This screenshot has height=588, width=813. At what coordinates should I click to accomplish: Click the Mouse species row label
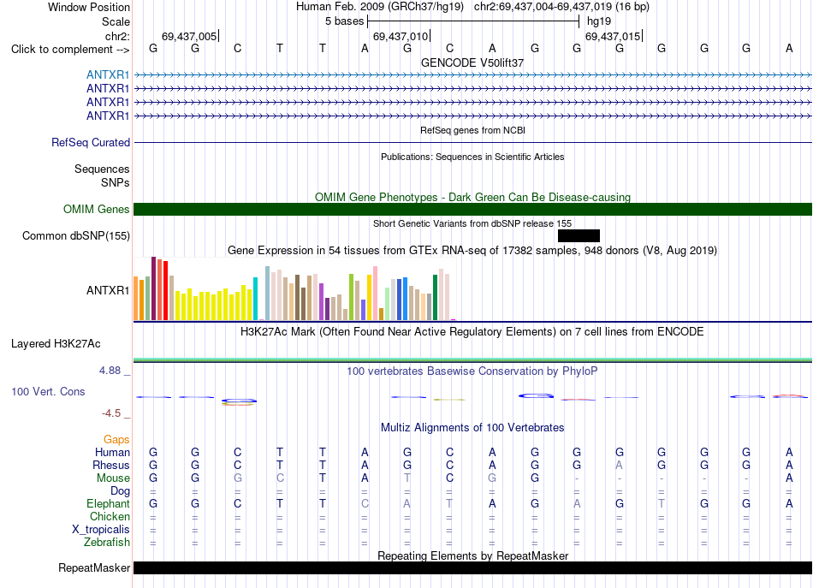pos(113,478)
